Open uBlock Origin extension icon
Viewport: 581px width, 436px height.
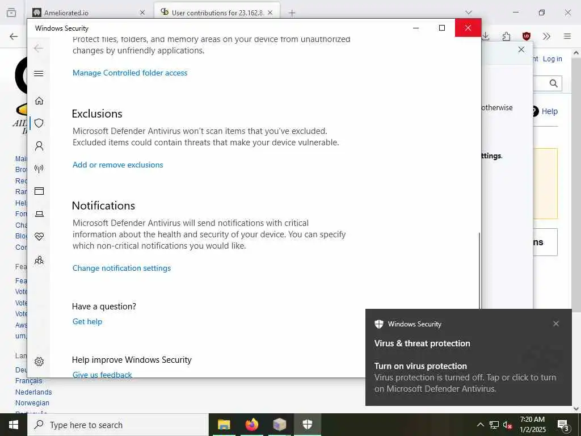(x=527, y=36)
